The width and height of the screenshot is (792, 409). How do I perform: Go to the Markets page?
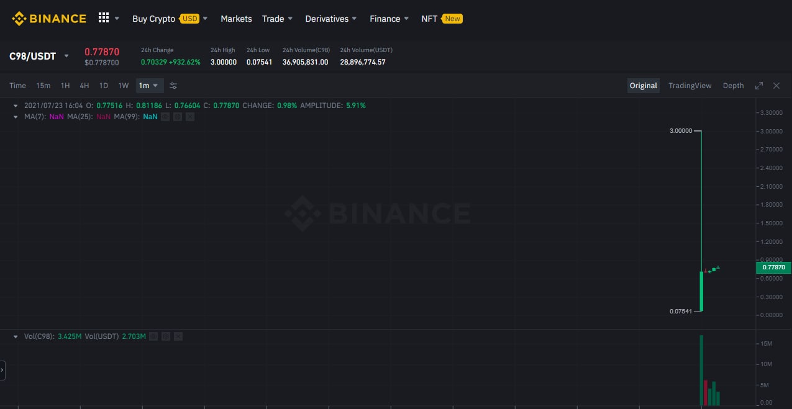236,19
